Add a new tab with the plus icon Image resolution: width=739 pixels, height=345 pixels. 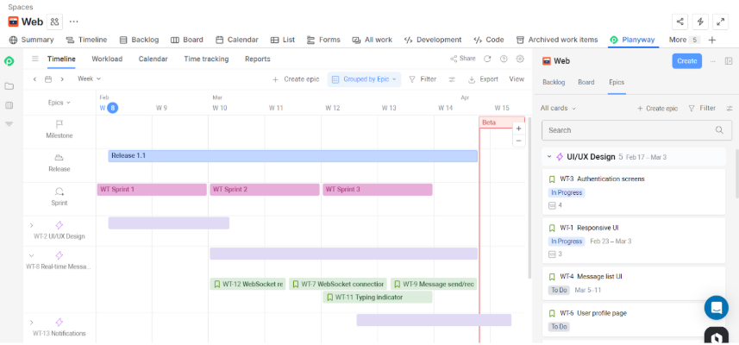pos(712,40)
